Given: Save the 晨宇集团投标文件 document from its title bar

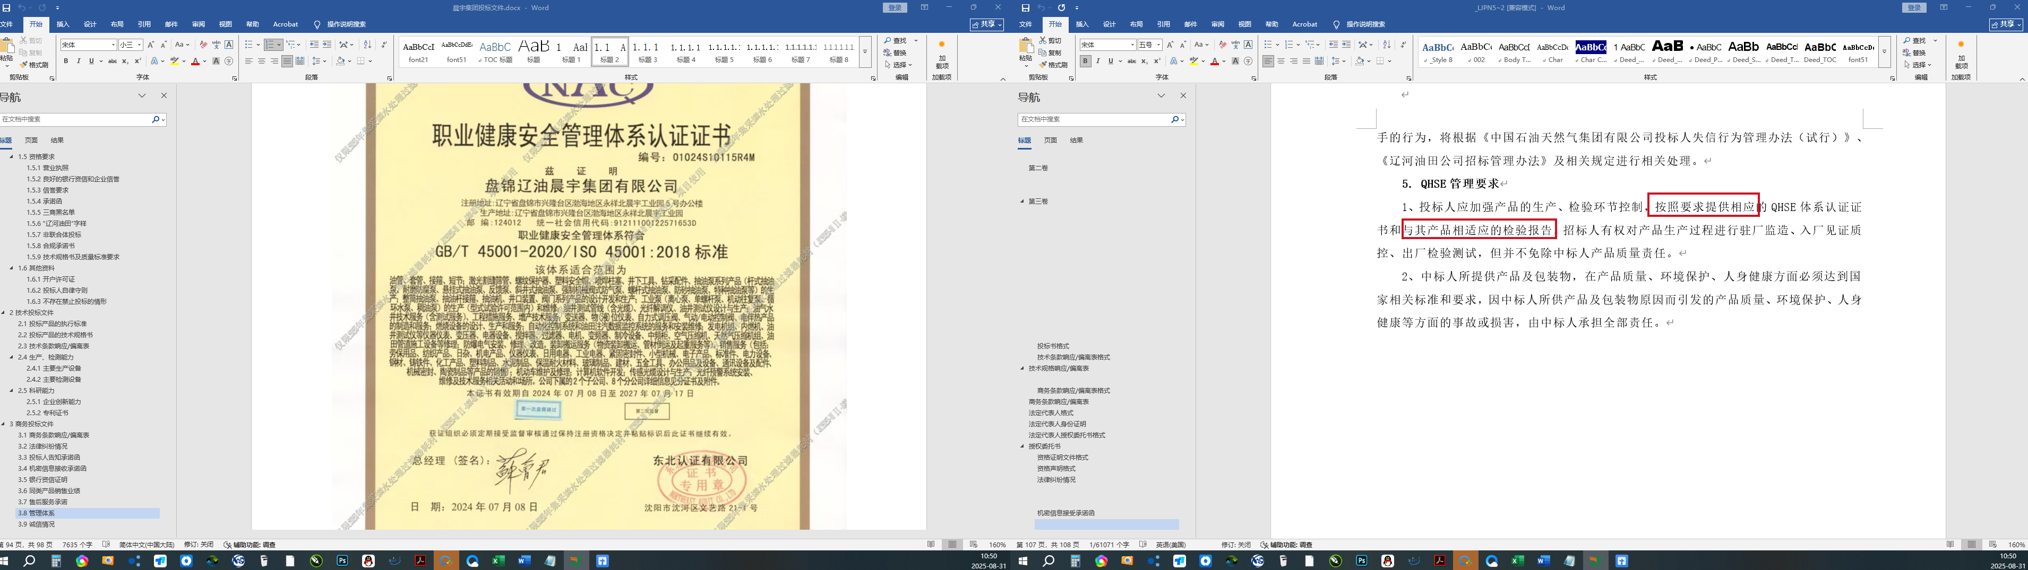Looking at the screenshot, I should click(x=6, y=8).
